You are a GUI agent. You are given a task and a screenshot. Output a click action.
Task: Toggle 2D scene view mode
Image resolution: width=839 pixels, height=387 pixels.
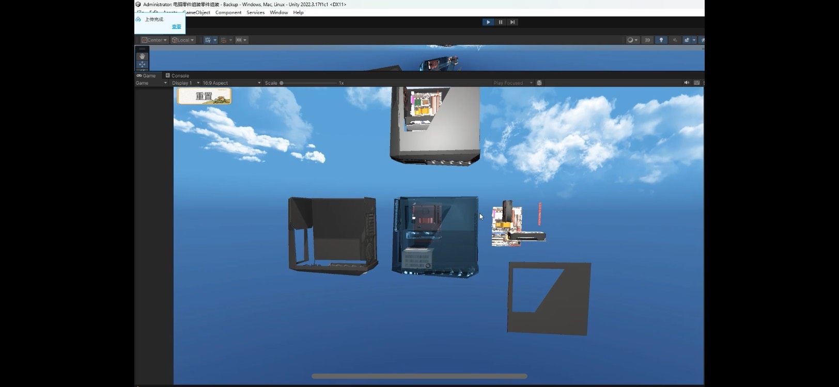point(647,40)
